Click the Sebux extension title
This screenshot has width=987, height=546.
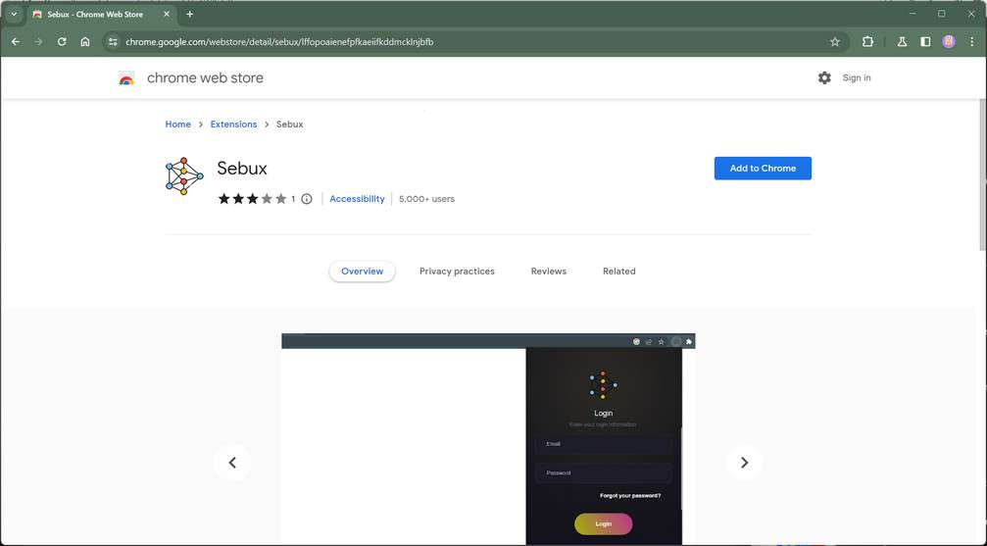click(242, 169)
